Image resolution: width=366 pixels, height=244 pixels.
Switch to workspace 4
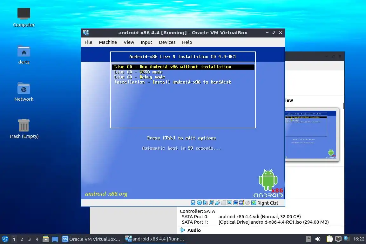pyautogui.click(x=37, y=239)
